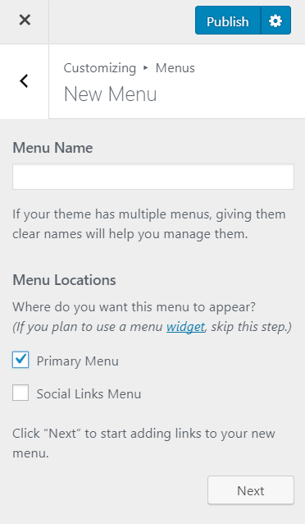
Task: Enable the Social Links Menu checkbox
Action: pyautogui.click(x=20, y=393)
